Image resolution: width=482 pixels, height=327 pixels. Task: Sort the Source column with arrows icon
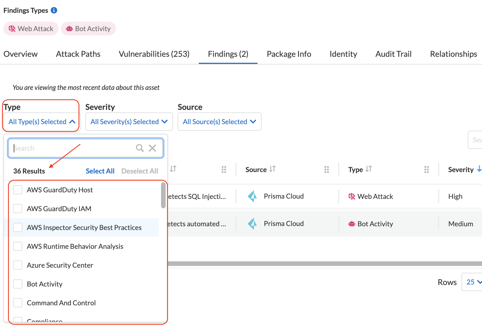click(x=272, y=169)
